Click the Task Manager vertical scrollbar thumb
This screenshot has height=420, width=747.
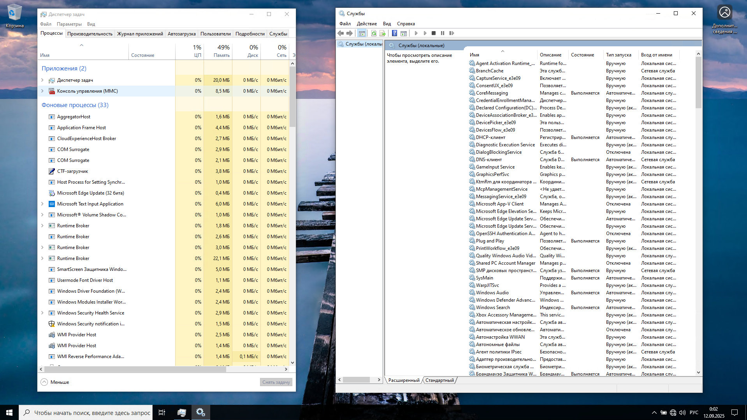click(x=292, y=97)
